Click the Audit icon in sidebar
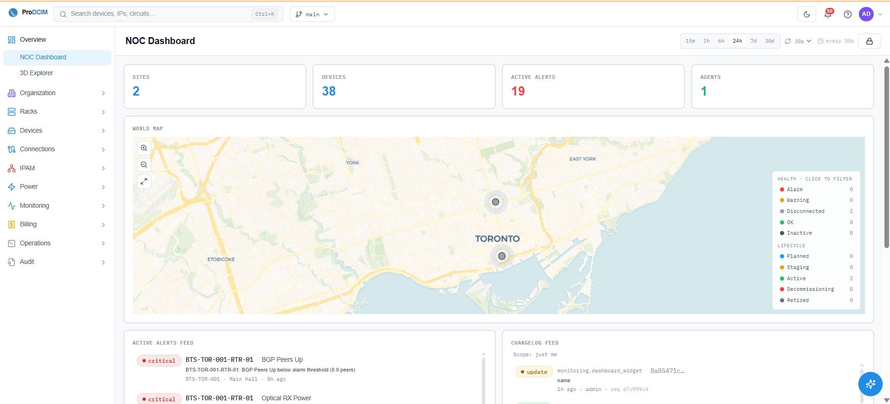Screen dimensions: 890x404 pos(12,262)
